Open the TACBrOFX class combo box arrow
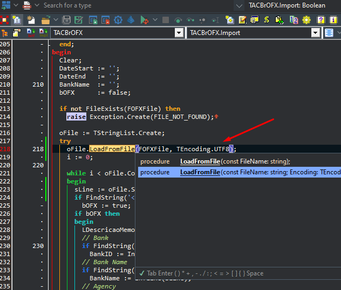Viewport: 341px width, 290px height. click(x=179, y=33)
